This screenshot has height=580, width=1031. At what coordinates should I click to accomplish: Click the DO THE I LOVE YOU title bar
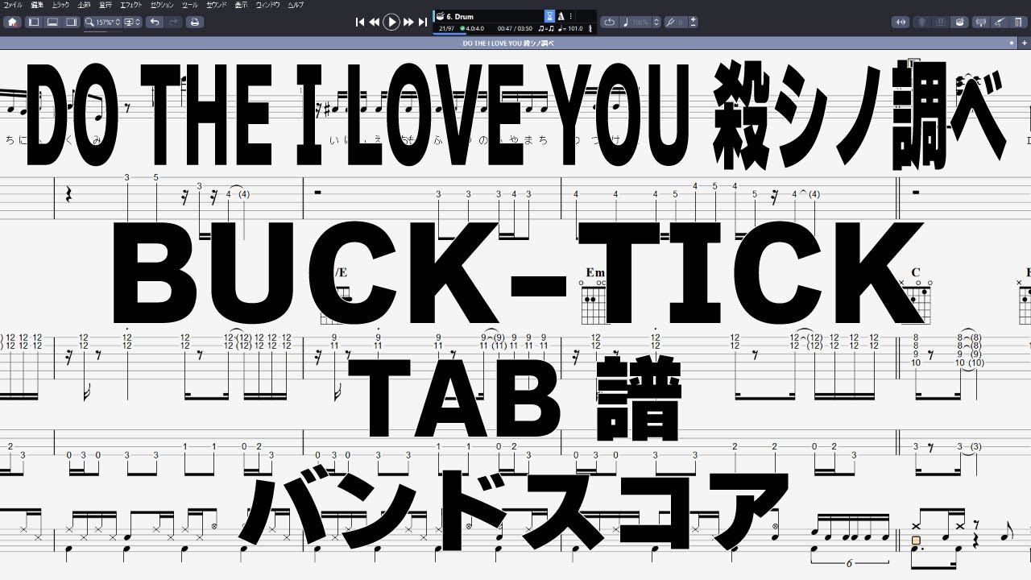[515, 43]
